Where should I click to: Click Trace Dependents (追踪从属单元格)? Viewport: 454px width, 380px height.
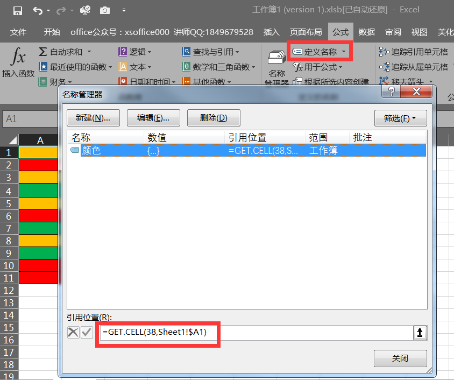pyautogui.click(x=414, y=67)
